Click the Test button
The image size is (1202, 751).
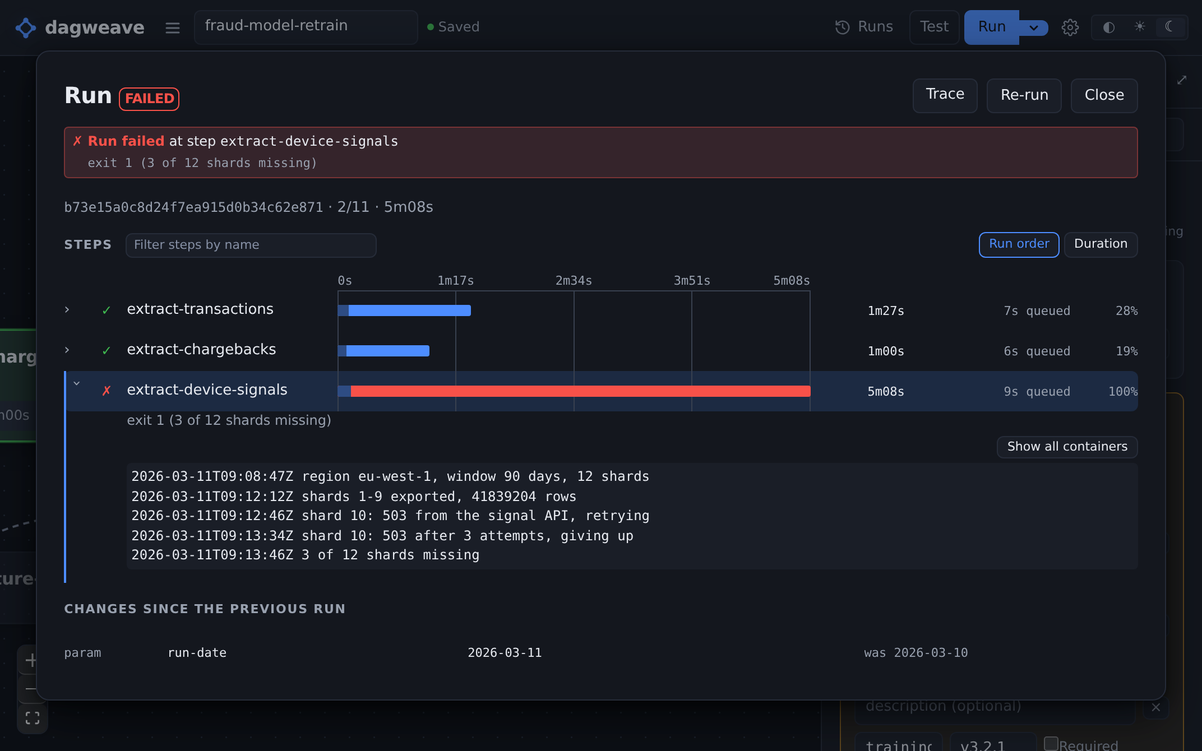(934, 27)
